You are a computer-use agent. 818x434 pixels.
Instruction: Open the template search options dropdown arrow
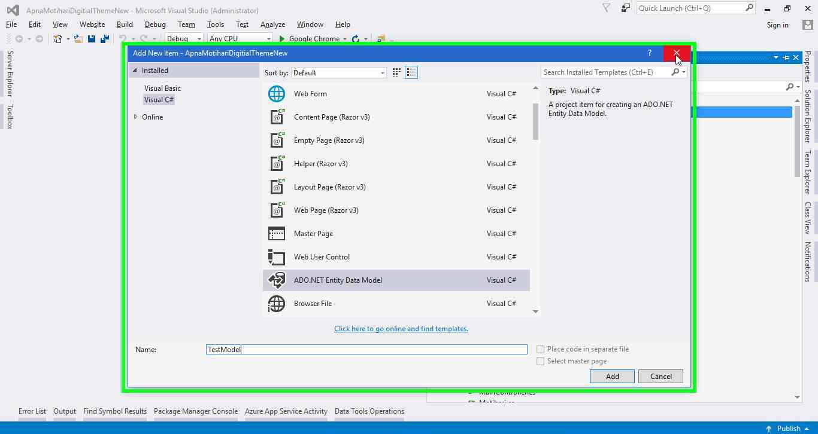pyautogui.click(x=684, y=72)
